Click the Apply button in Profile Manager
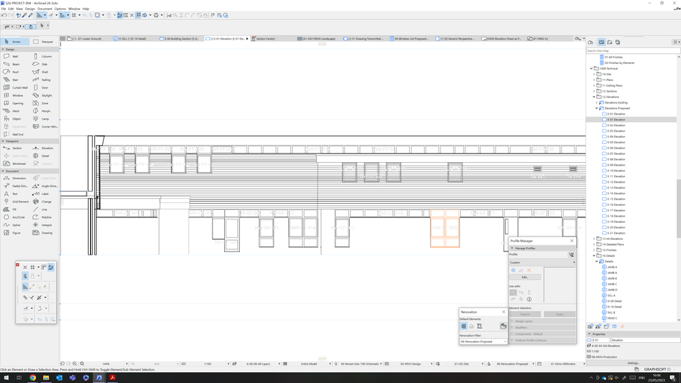 [x=560, y=314]
